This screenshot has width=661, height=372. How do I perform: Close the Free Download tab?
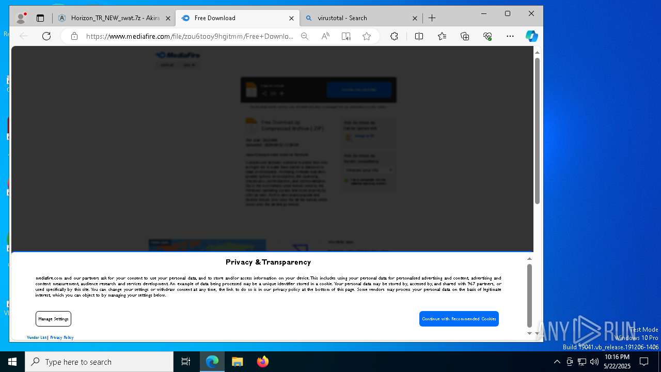[x=291, y=18]
